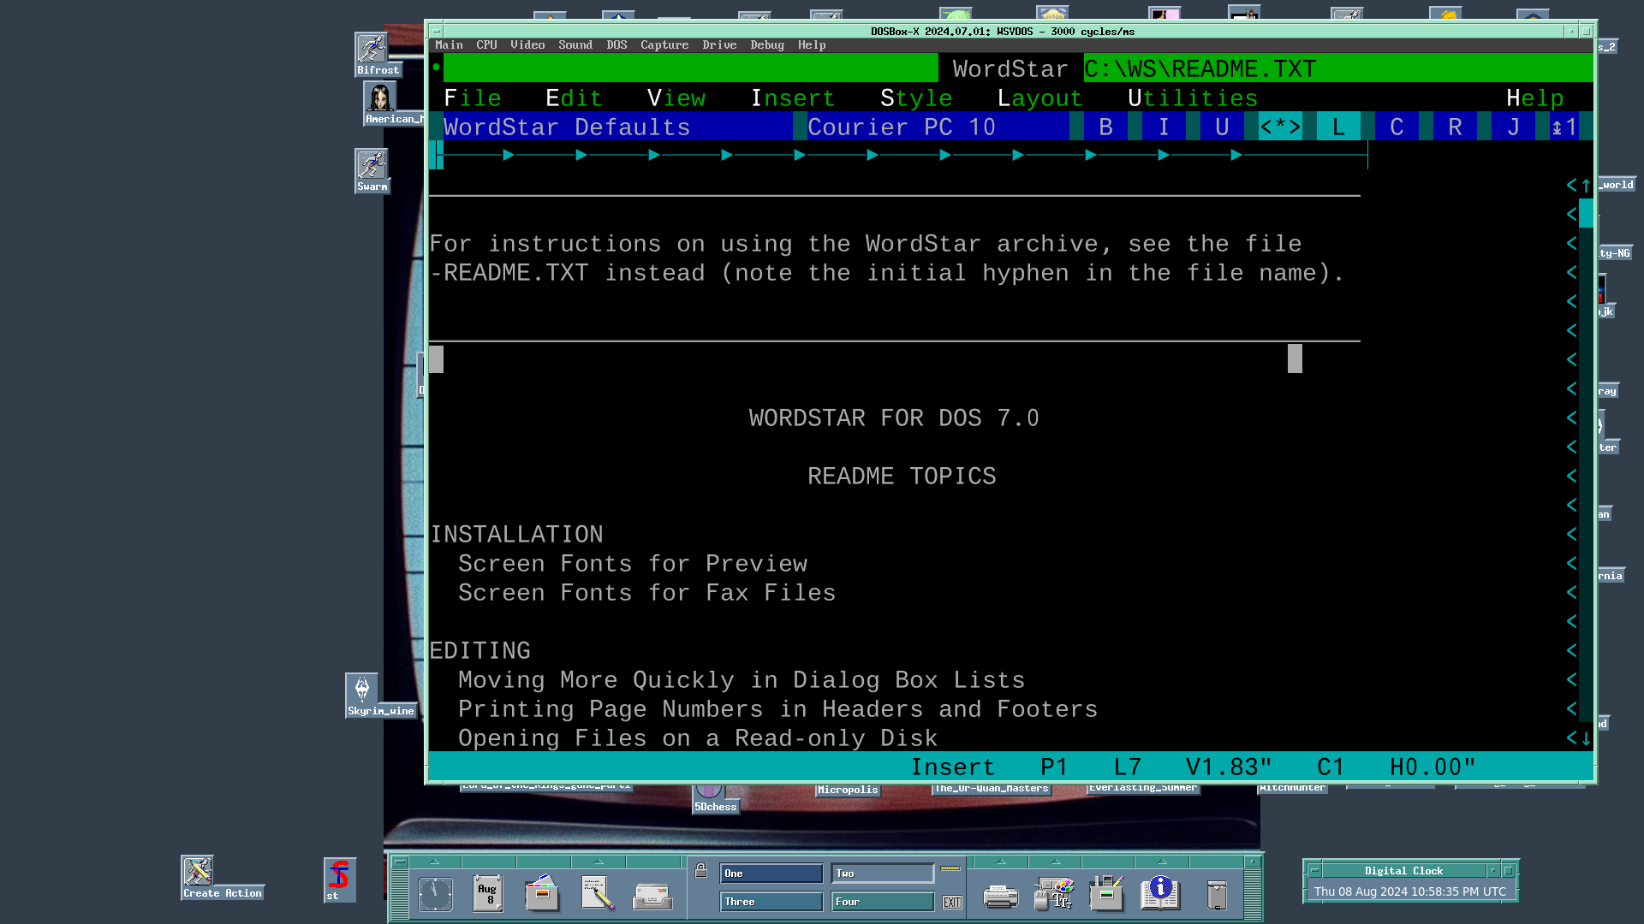Open the application manager desk icon

coord(1107,892)
